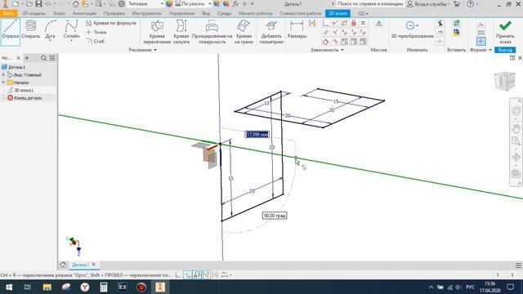Image resolution: width=523 pixels, height=294 pixels.
Task: Toggle the highlighted grid format button
Action: (481, 42)
